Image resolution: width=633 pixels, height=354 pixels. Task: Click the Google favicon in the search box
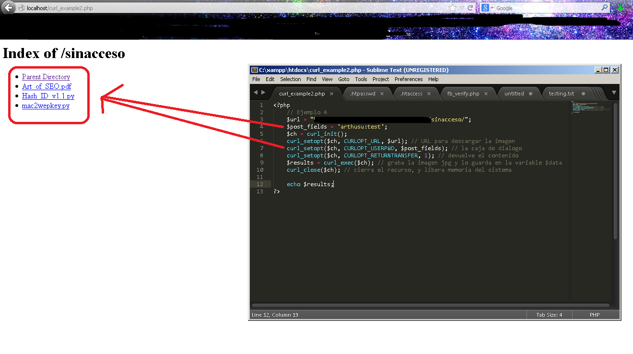[x=485, y=8]
